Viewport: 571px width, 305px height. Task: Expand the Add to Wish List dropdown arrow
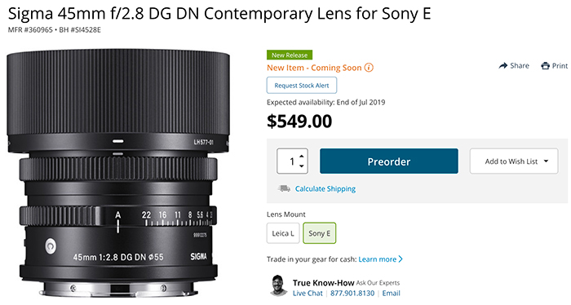546,161
